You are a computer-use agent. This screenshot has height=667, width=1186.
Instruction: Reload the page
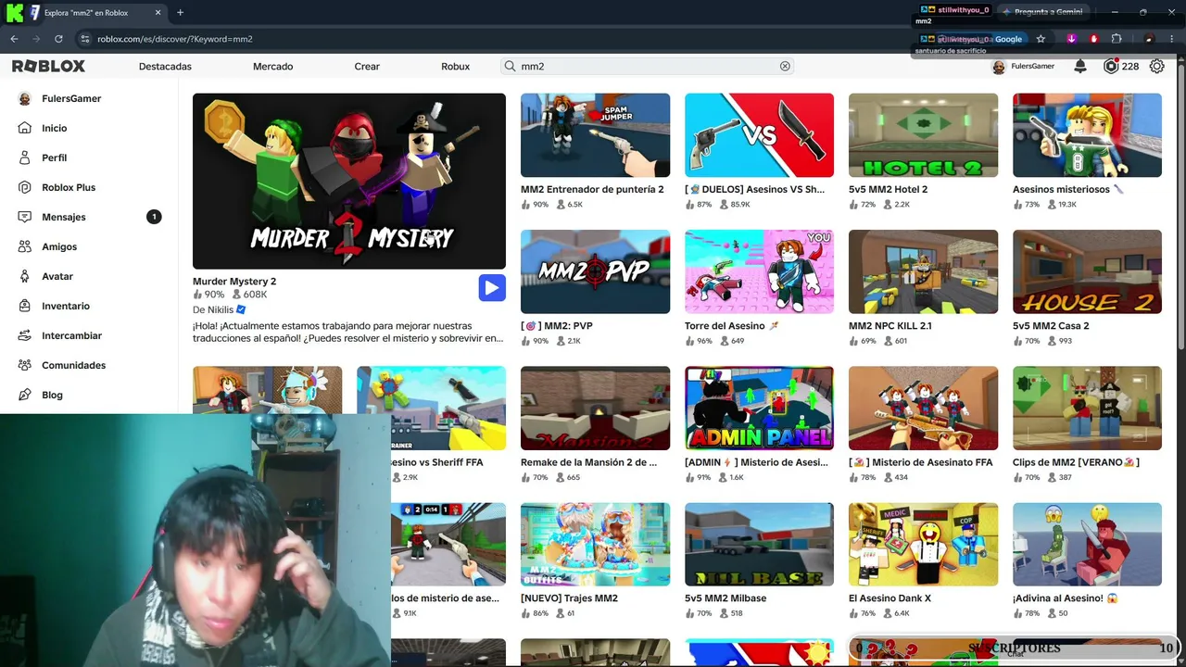[x=58, y=39]
